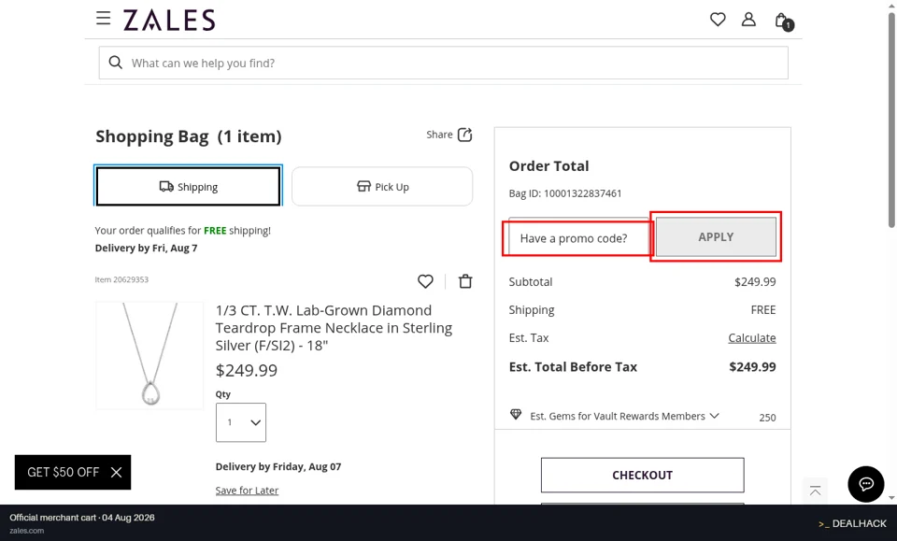Click the $249.99 subtotal value
The height and width of the screenshot is (541, 897).
[755, 281]
